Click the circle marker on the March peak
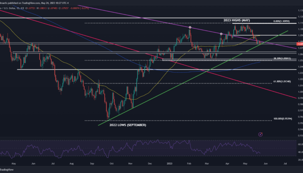 (x=221, y=34)
